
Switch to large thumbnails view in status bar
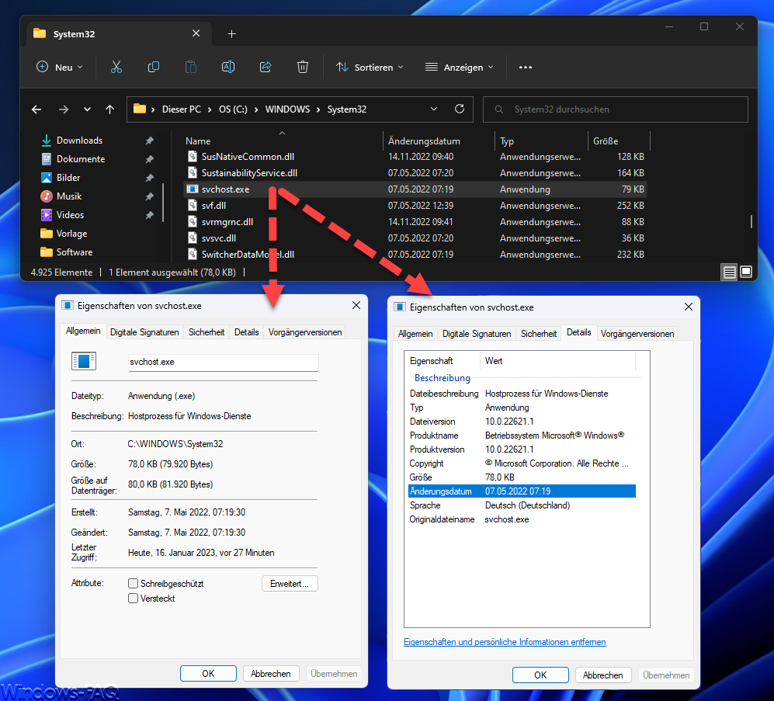tap(746, 272)
